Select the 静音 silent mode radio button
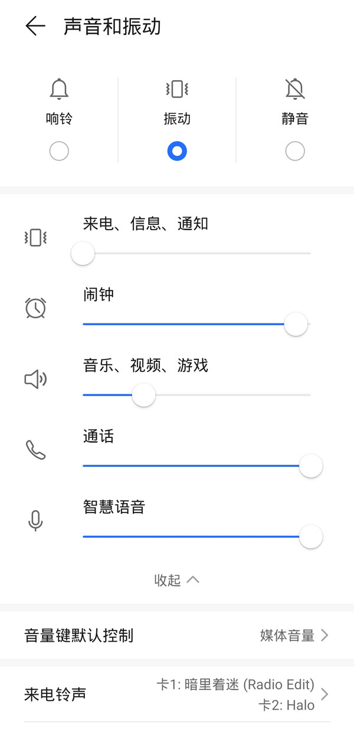The width and height of the screenshot is (354, 732). pos(295,151)
